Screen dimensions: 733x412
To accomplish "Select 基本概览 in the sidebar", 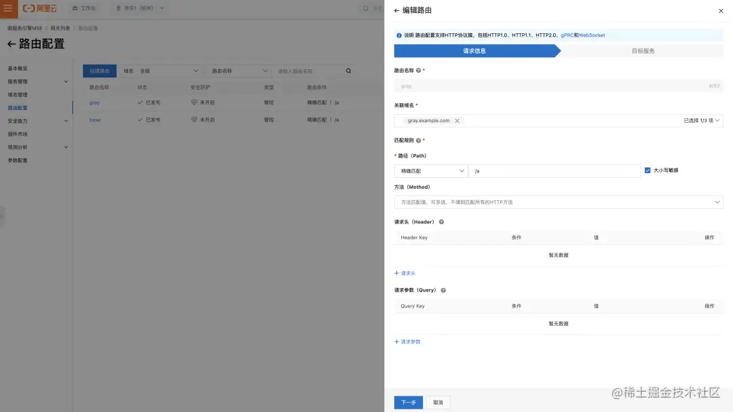I will click(x=18, y=69).
